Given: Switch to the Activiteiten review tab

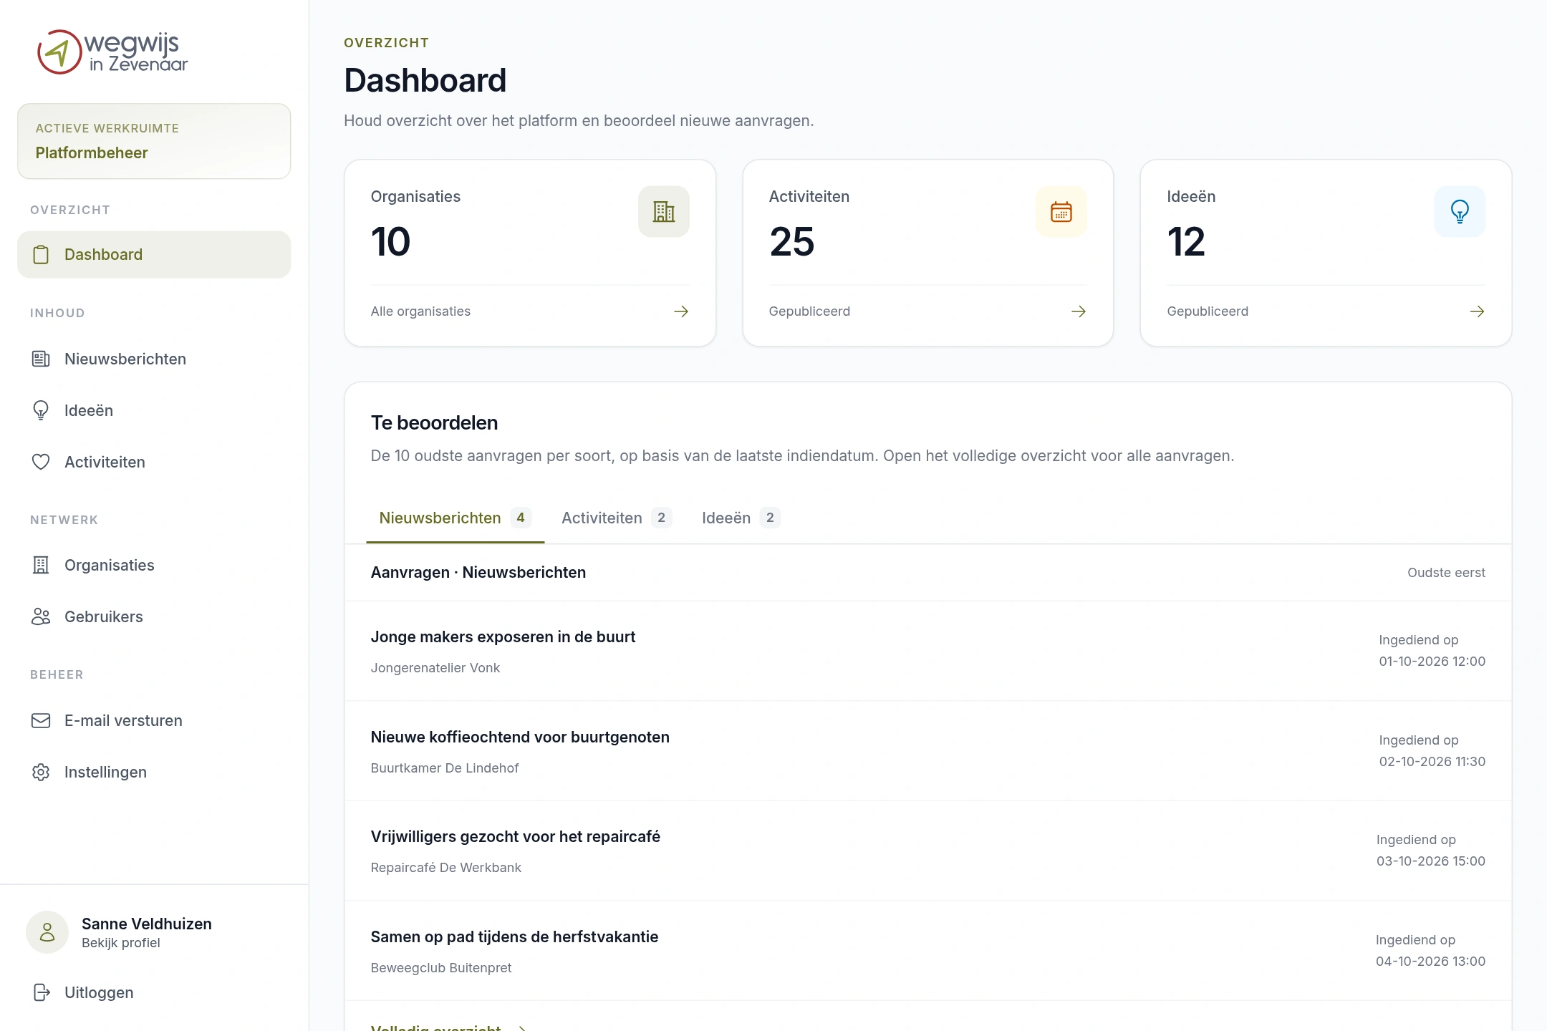Looking at the screenshot, I should tap(617, 518).
